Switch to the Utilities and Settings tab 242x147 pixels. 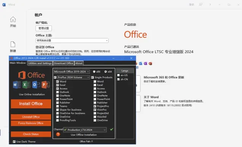40,63
